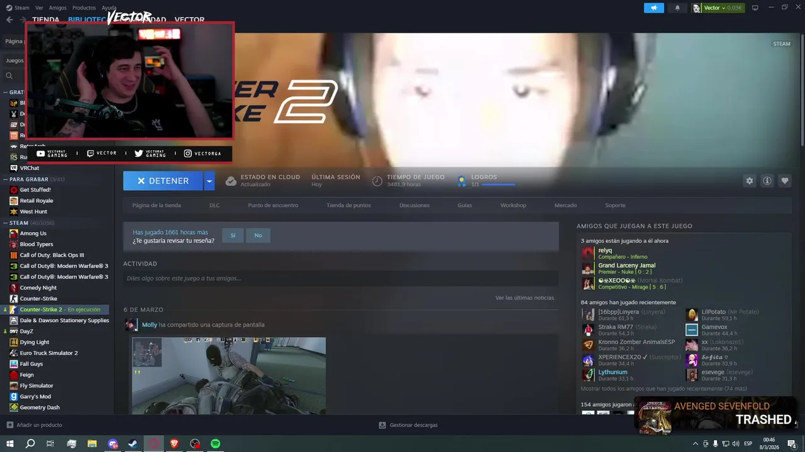
Task: Open the Discusiones tab
Action: coord(414,205)
